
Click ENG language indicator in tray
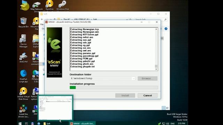[x=172, y=124]
